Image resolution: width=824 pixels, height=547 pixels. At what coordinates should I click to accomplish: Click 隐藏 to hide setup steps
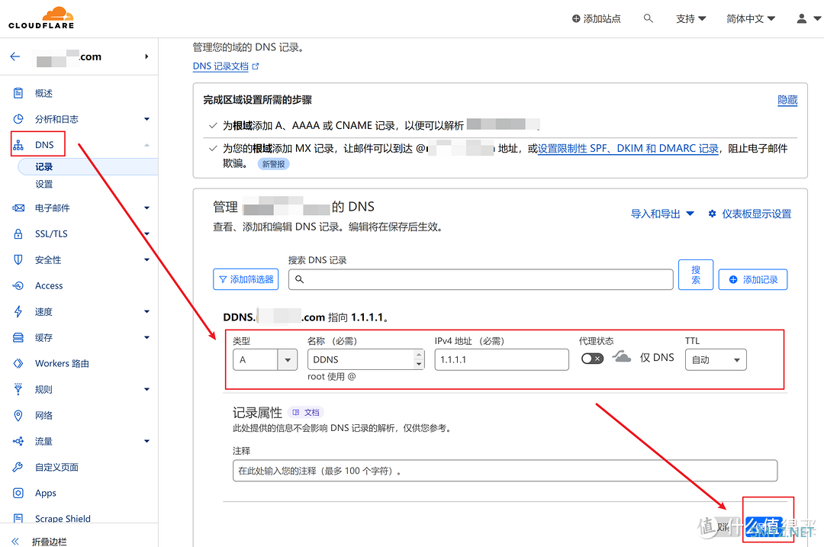tap(787, 100)
